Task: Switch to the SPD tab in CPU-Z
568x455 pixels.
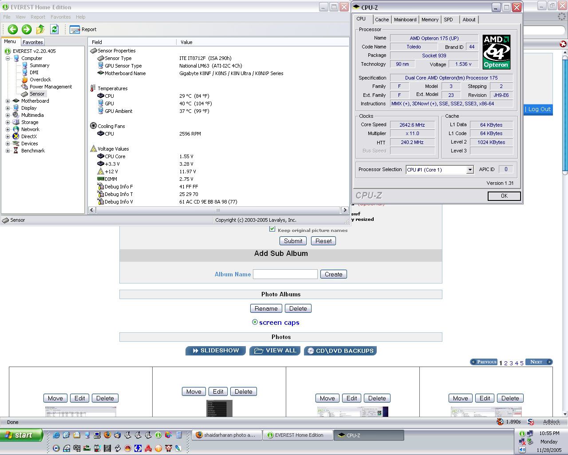Action: tap(449, 20)
